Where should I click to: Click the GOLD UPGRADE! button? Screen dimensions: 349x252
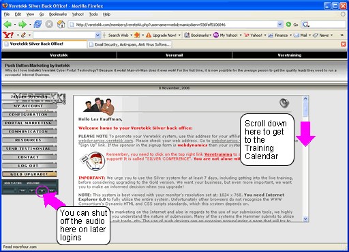[x=29, y=174]
